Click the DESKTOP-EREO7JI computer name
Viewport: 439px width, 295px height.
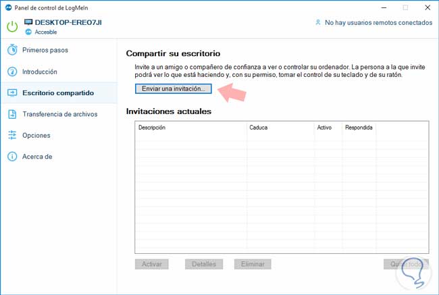tap(68, 22)
